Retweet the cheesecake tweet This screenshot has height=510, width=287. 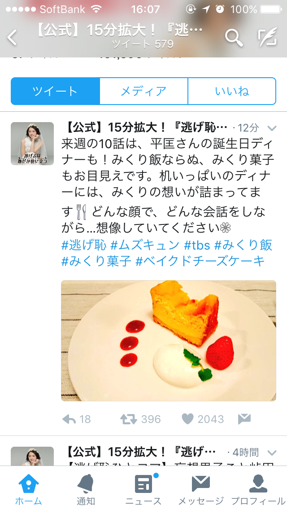pyautogui.click(x=140, y=419)
